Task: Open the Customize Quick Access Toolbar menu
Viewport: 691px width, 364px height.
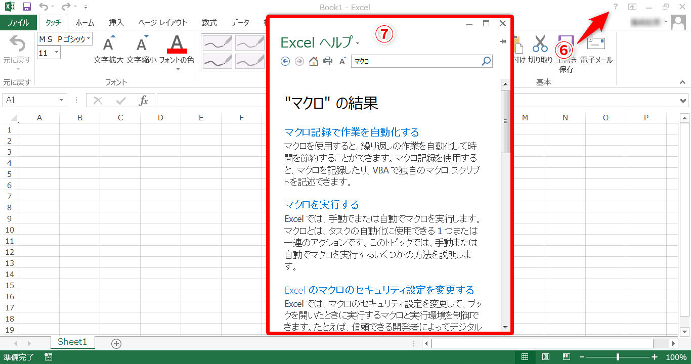Action: [86, 8]
